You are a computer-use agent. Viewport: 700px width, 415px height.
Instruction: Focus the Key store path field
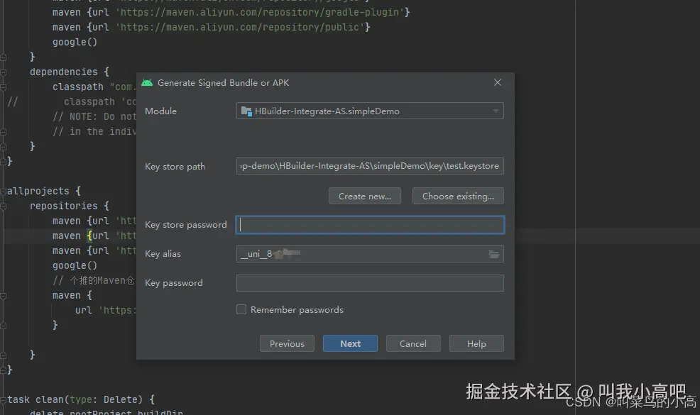pyautogui.click(x=370, y=166)
